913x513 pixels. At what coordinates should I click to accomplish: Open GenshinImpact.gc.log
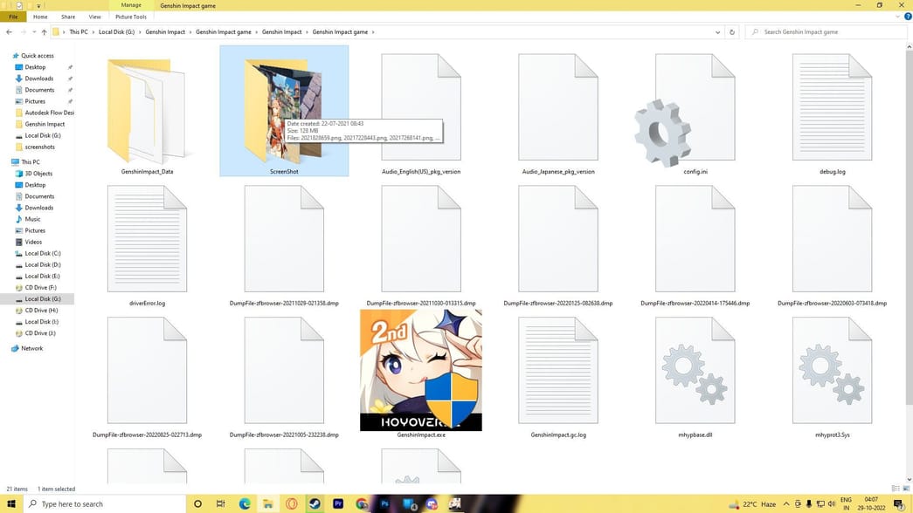557,371
